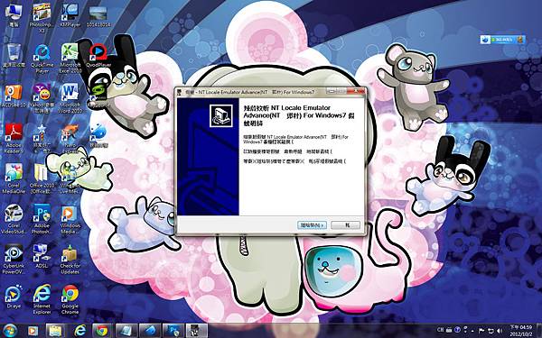
Task: Open the Computer desktop icon
Action: [x=14, y=16]
